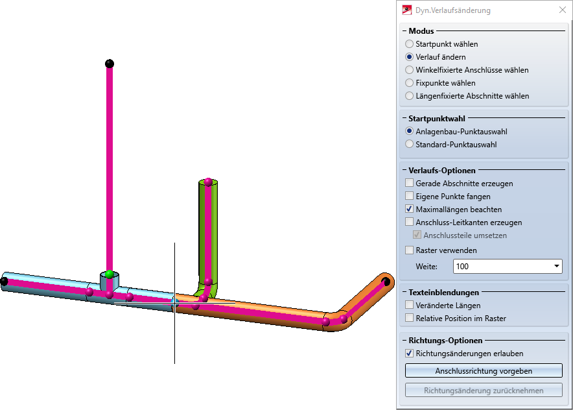Toggle Raster verwenden checkbox
This screenshot has width=573, height=410.
tap(409, 250)
